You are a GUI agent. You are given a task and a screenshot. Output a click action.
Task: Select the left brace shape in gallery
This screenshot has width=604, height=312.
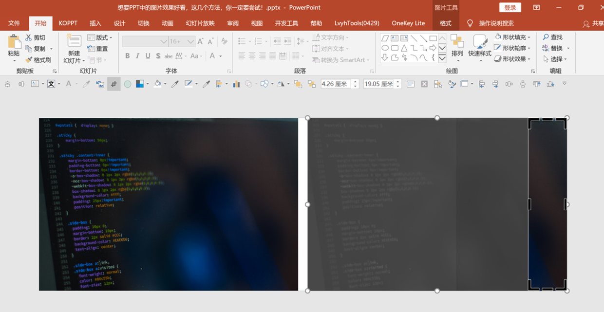(433, 57)
